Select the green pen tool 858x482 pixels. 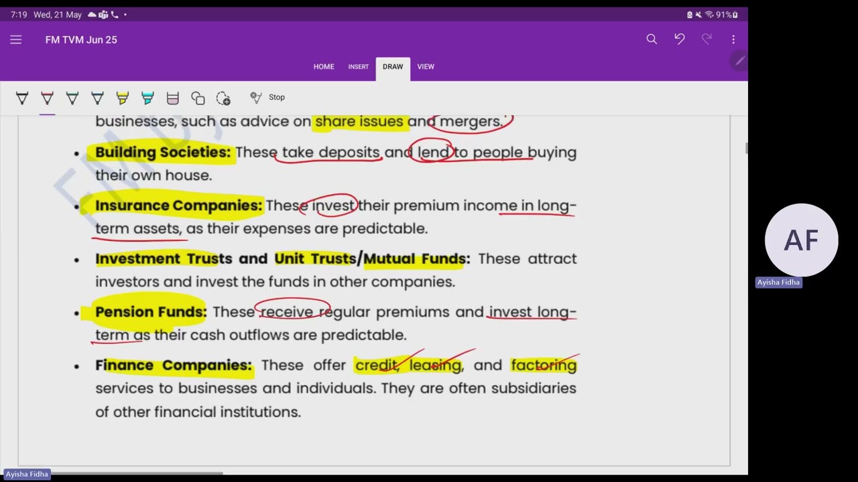[72, 98]
